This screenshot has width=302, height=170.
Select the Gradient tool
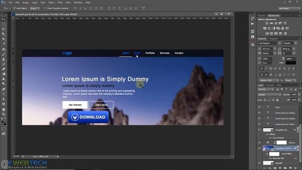pos(3,74)
